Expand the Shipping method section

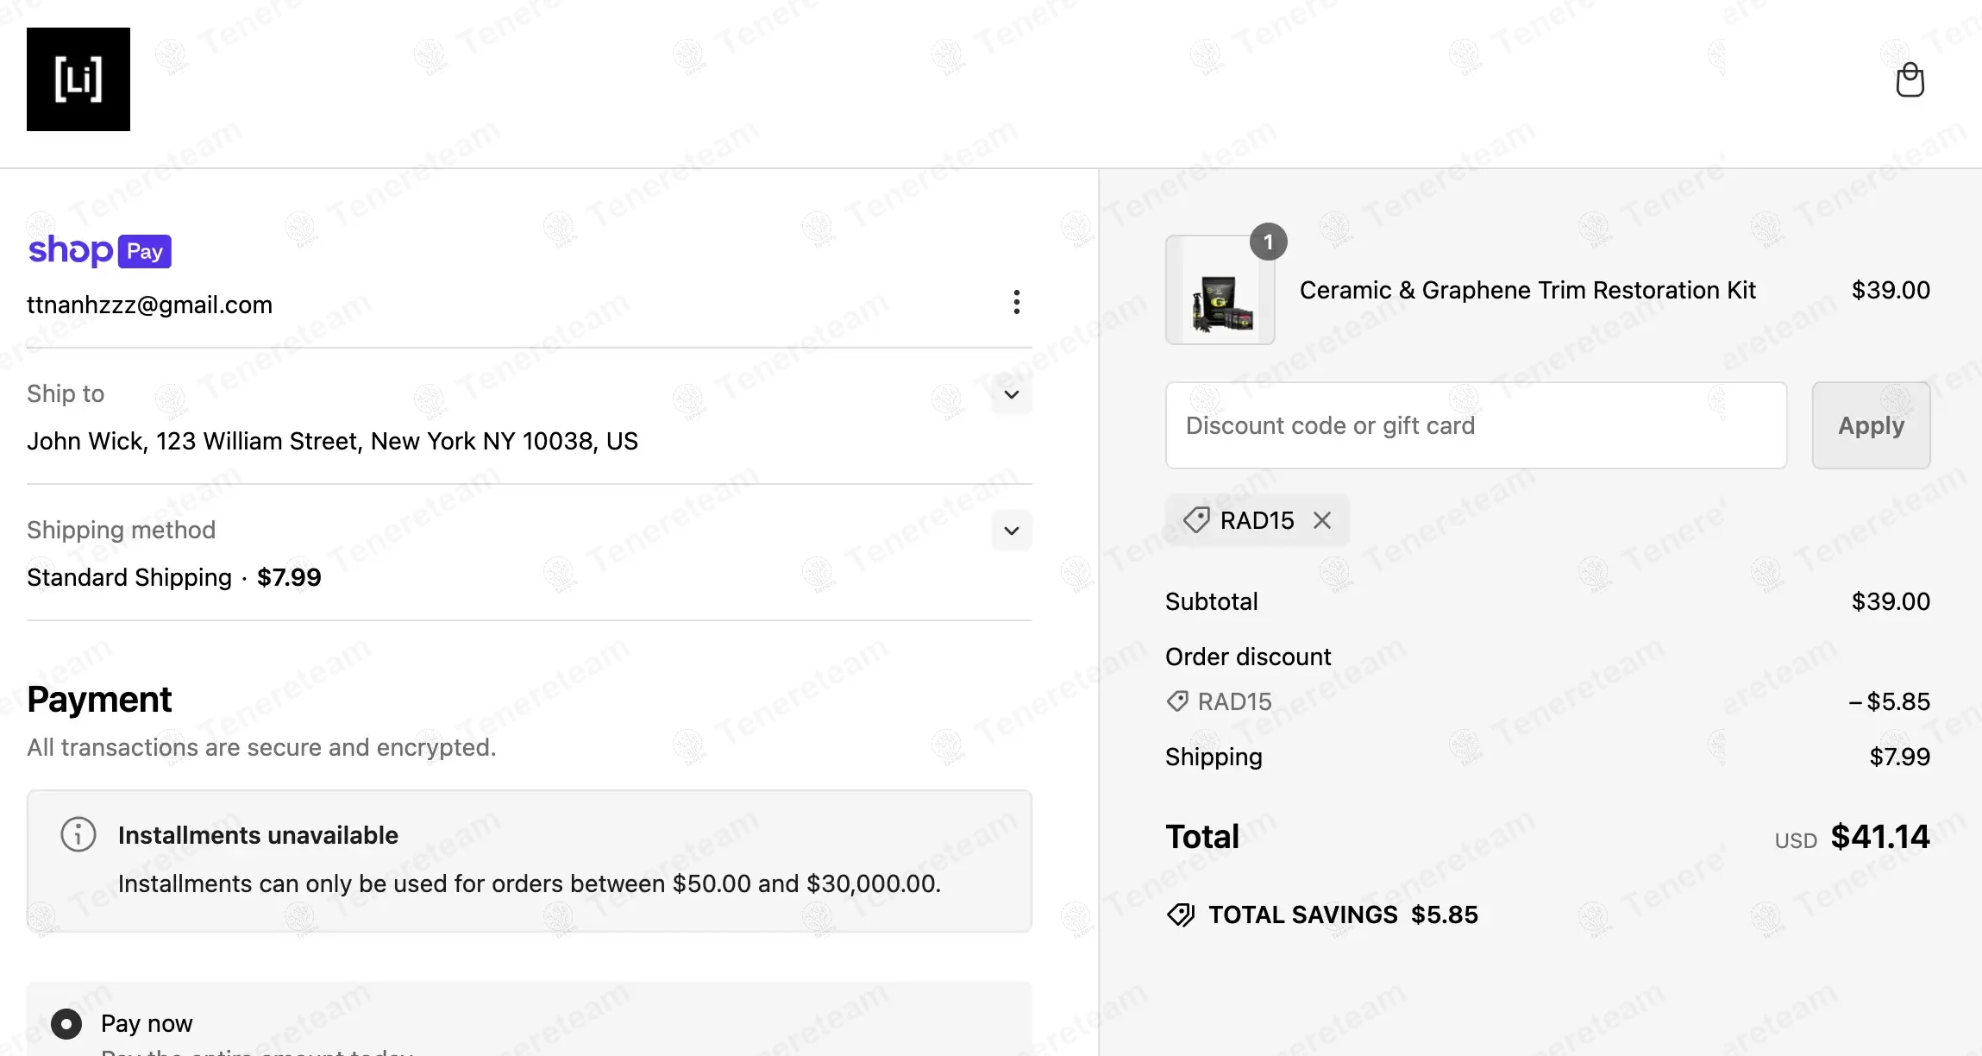pyautogui.click(x=1012, y=531)
